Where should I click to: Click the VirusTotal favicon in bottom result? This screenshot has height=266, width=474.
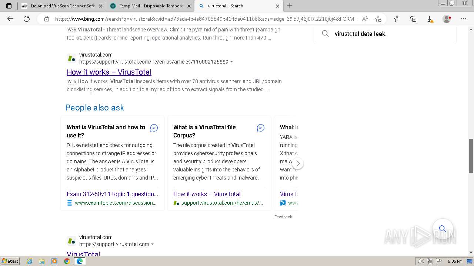click(71, 241)
